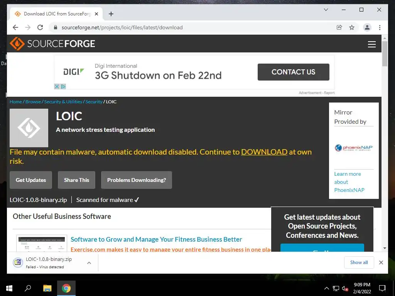This screenshot has width=395, height=296.
Task: Click the share page icon in address bar
Action: 339,27
